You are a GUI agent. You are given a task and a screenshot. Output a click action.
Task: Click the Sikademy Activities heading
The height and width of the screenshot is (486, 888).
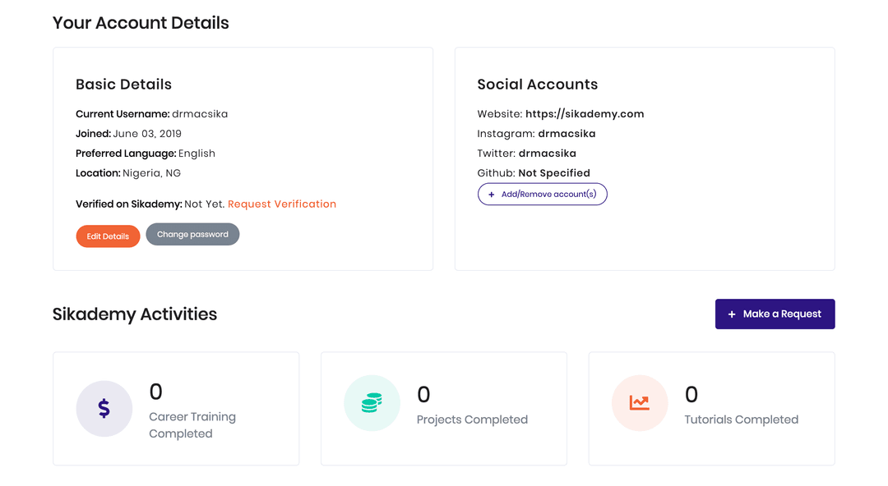pos(135,314)
